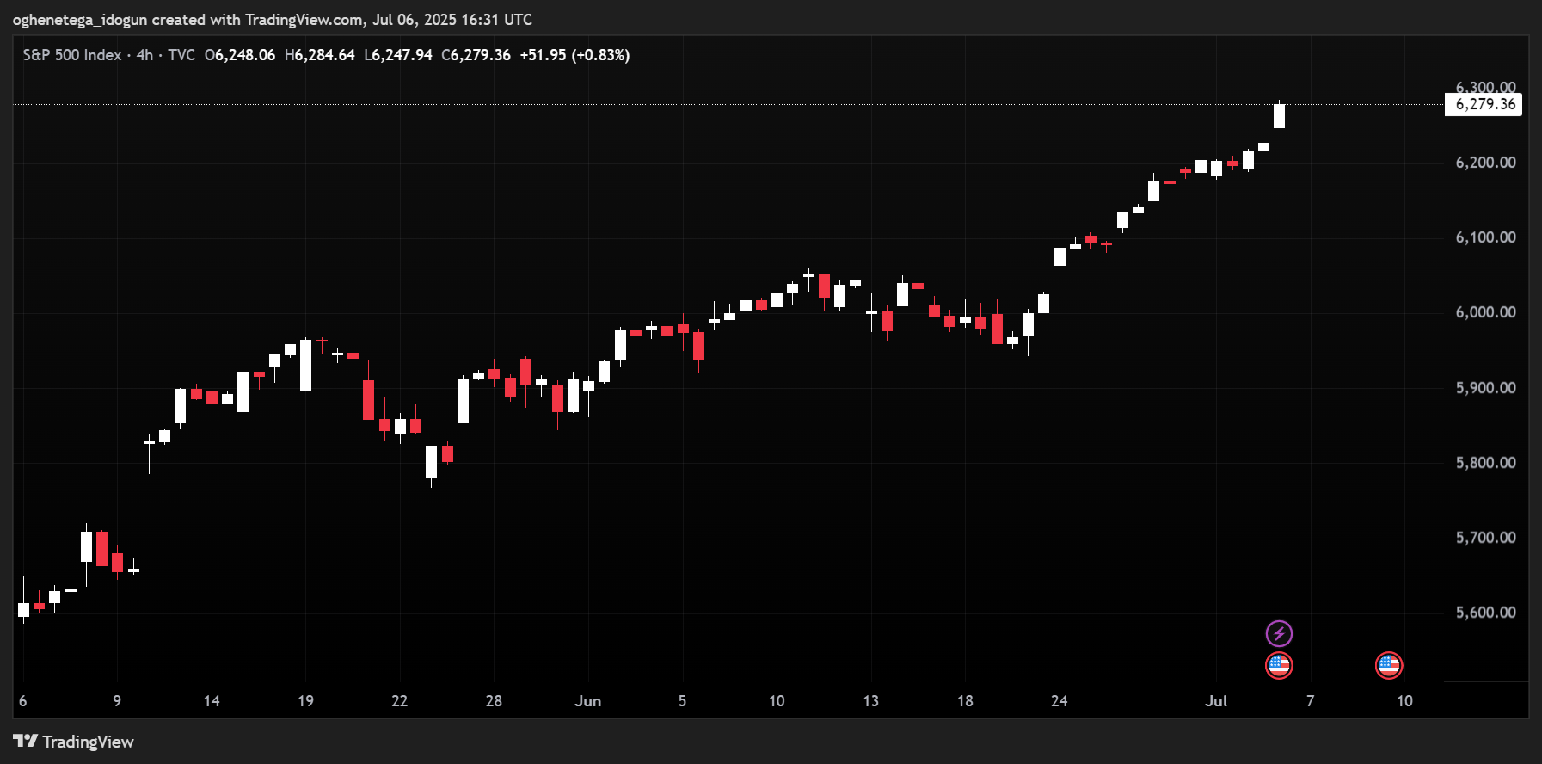Click the Jun label on time axis
Viewport: 1542px width, 764px height.
(x=588, y=701)
